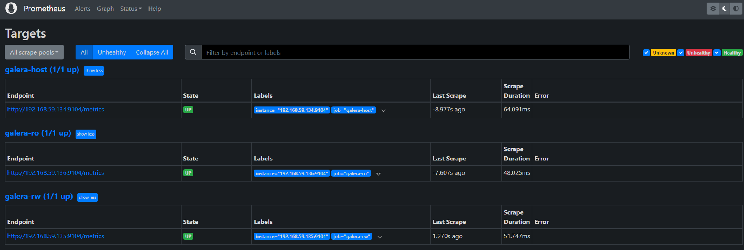Open the Help page
Image resolution: width=744 pixels, height=250 pixels.
[x=154, y=9]
